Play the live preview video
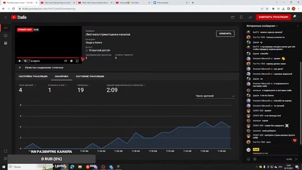The image size is (302, 170). tap(20, 61)
